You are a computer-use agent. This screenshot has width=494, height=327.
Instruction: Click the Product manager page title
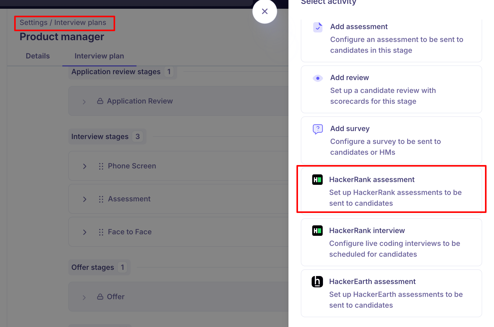[62, 37]
